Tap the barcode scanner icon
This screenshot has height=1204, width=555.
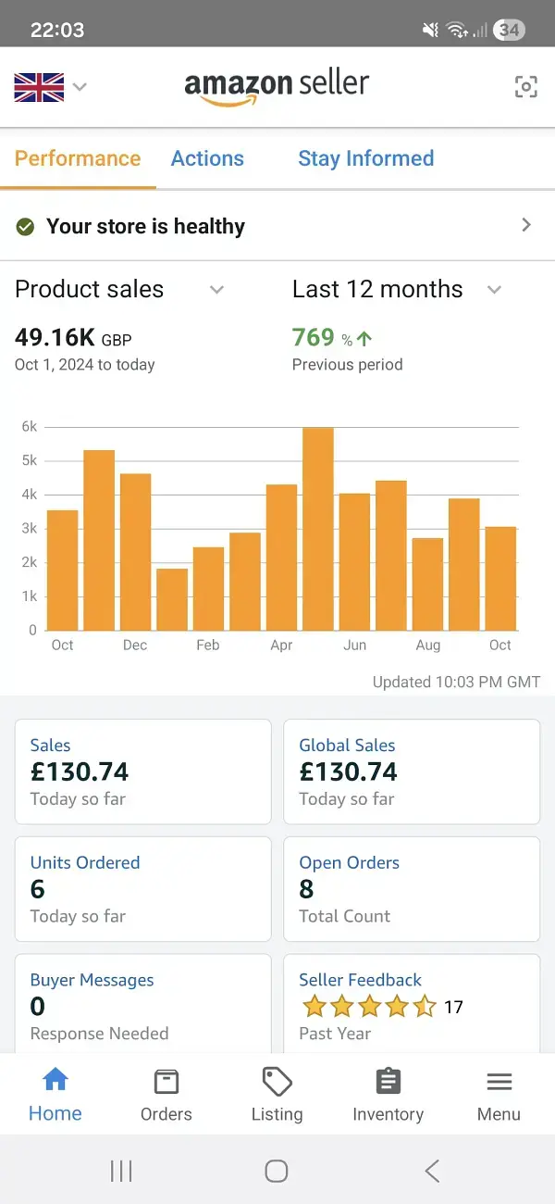click(x=525, y=87)
